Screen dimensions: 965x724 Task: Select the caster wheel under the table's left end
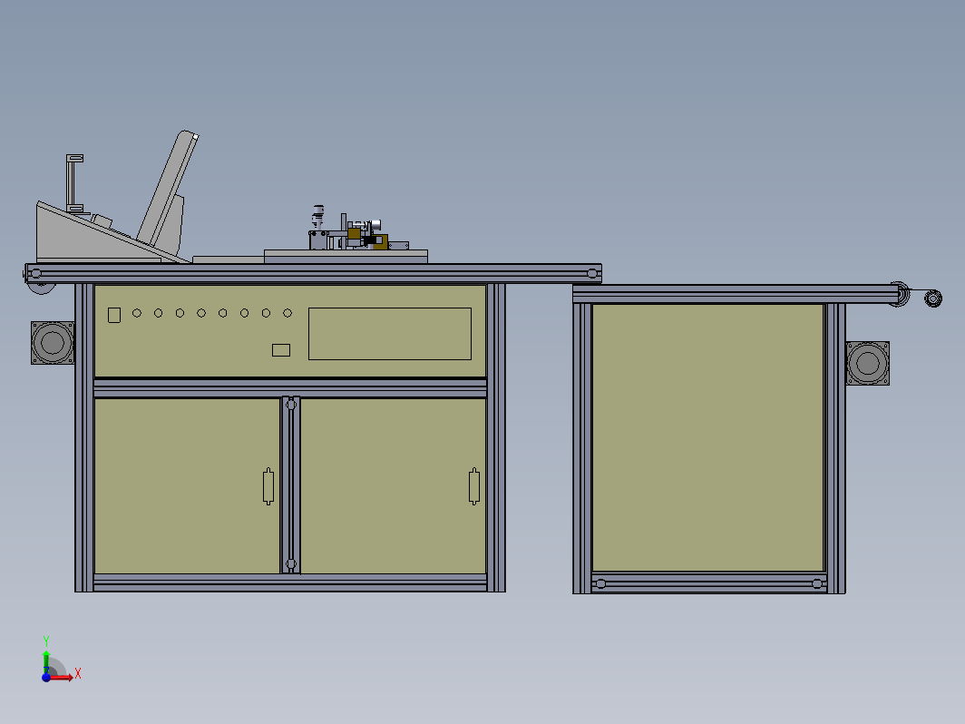pyautogui.click(x=41, y=289)
